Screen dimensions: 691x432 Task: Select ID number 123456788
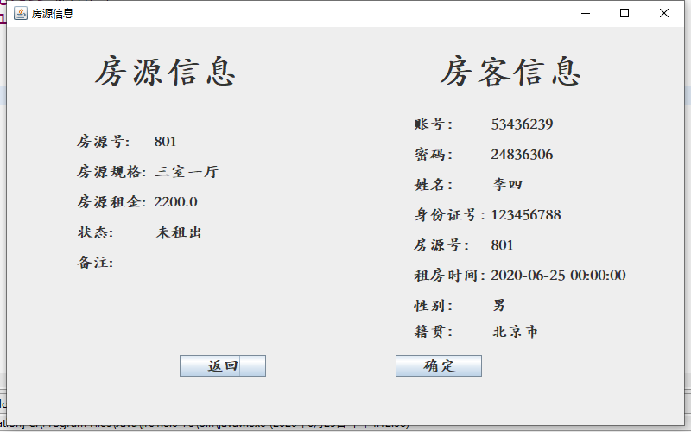click(x=526, y=215)
